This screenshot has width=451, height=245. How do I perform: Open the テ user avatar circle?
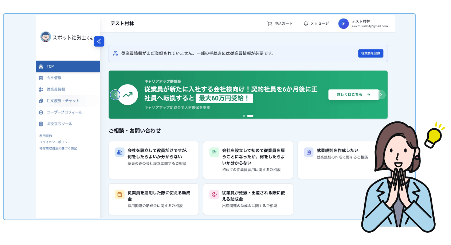(x=344, y=24)
